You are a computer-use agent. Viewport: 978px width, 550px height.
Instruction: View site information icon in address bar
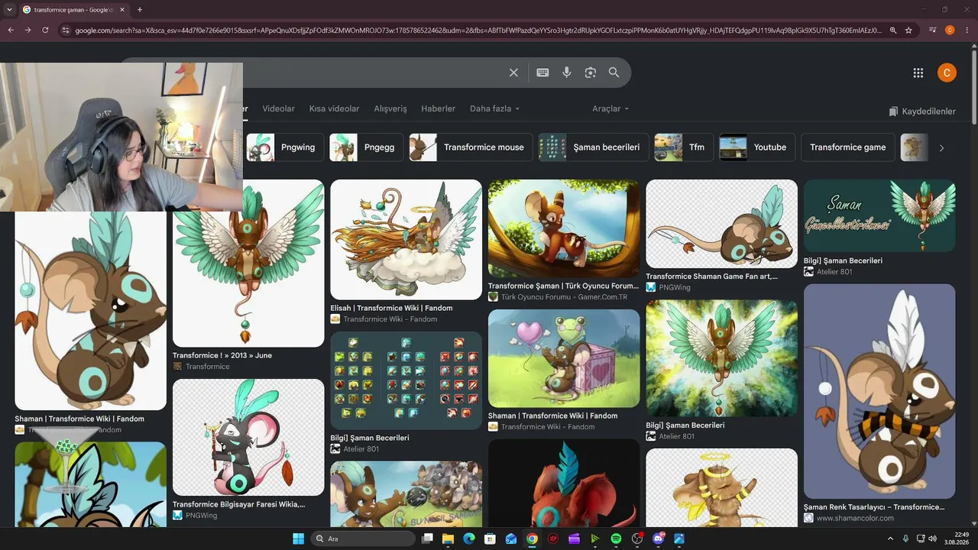66,31
